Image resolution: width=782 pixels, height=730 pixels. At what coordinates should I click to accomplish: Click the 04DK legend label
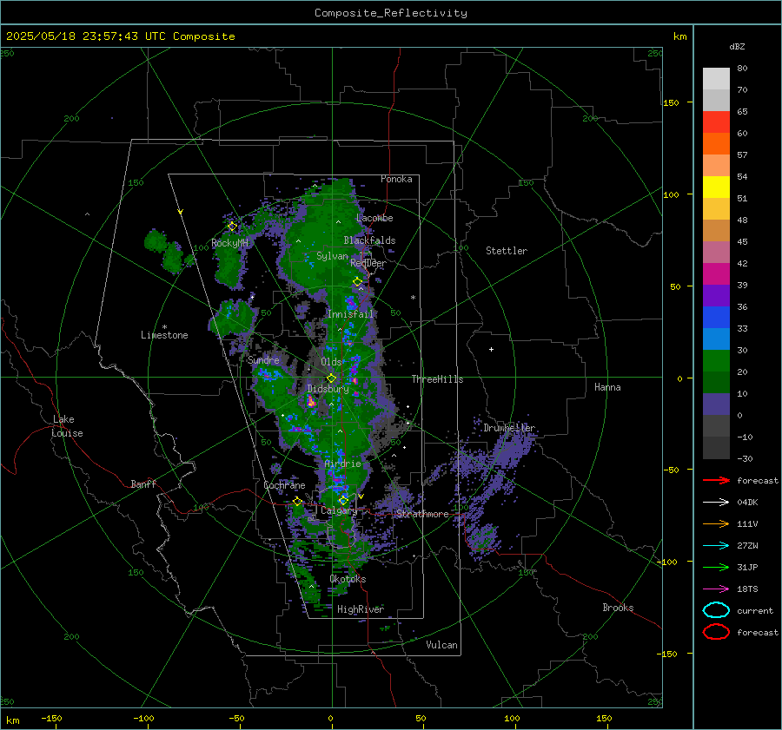747,503
